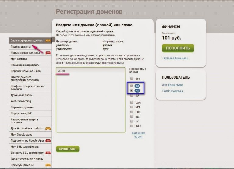Click the ПОПОЛНИТЬ balance button
This screenshot has width=234, height=169.
[x=178, y=48]
